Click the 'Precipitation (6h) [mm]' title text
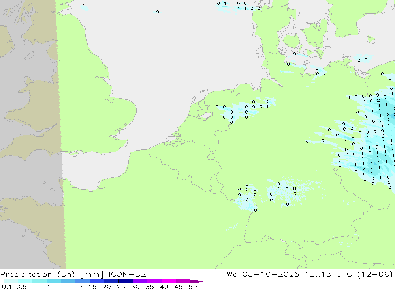The width and height of the screenshot is (395, 289). 53,274
